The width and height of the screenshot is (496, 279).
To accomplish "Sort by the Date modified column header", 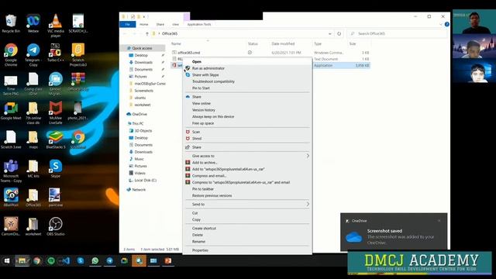I will point(283,43).
